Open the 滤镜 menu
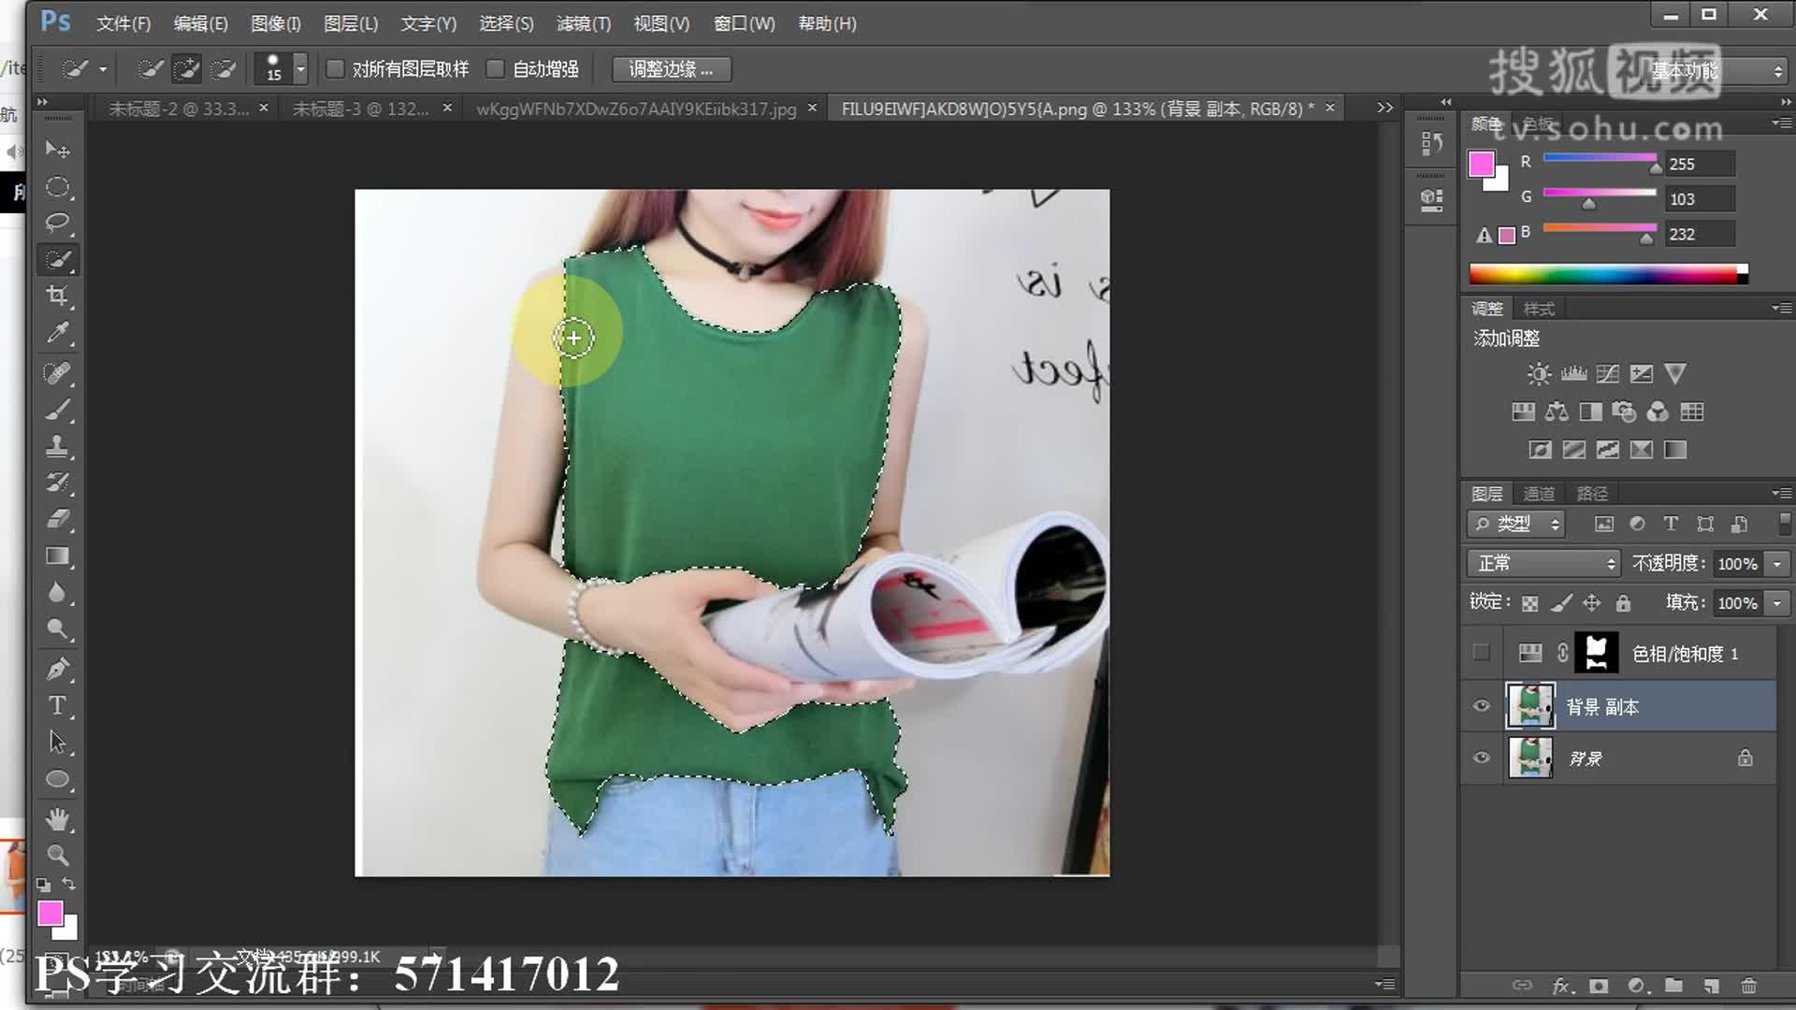1796x1010 pixels. coord(582,23)
